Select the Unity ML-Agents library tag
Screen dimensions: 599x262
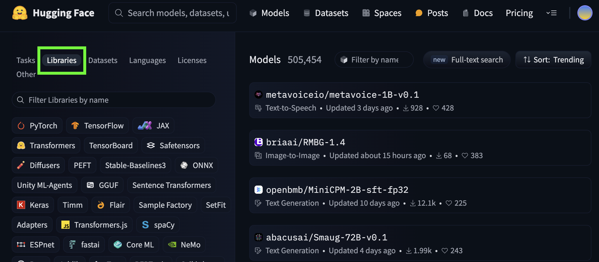click(x=44, y=185)
